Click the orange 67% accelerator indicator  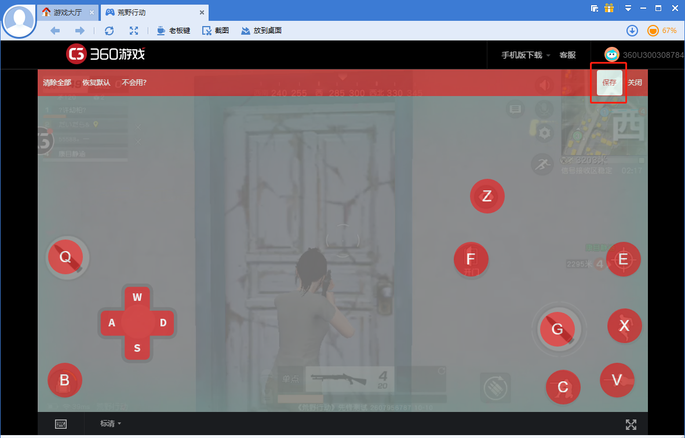[x=662, y=31]
